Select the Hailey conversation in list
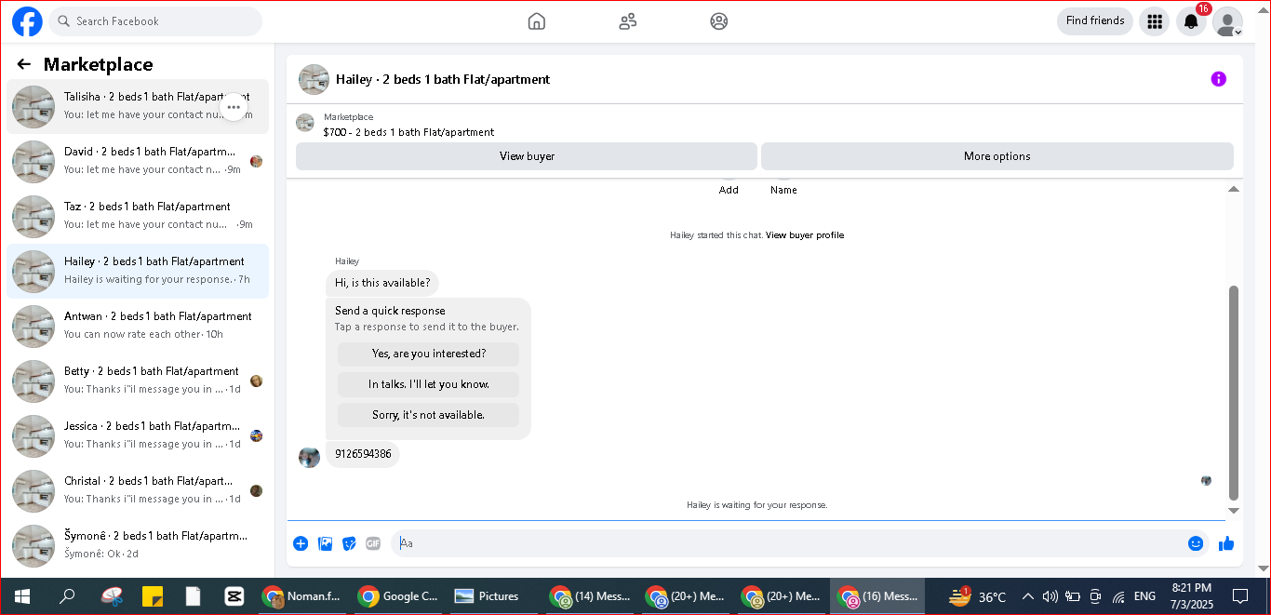 pyautogui.click(x=138, y=272)
